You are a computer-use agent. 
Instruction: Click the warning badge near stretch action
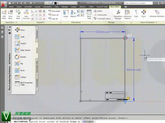coord(128,98)
